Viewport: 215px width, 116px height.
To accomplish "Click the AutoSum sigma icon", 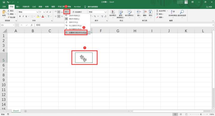I will coord(157,11).
